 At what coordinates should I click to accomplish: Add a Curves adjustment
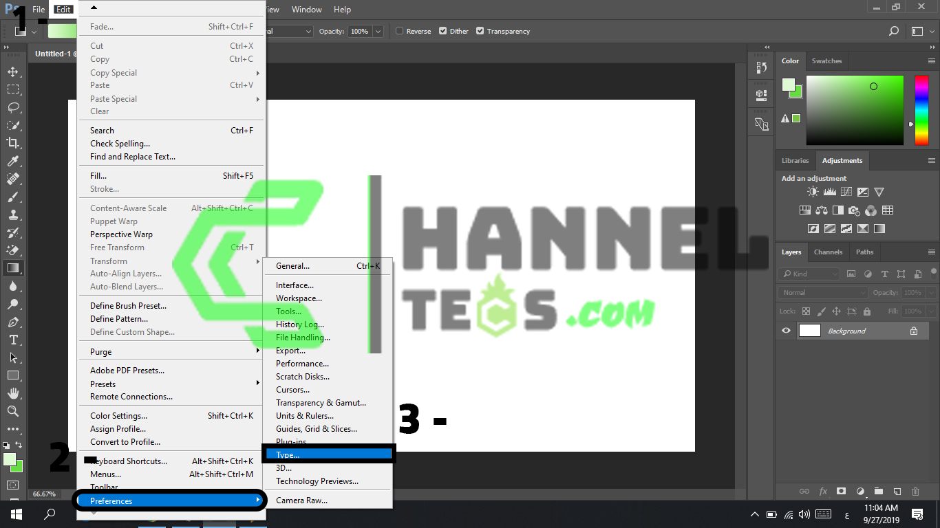846,192
